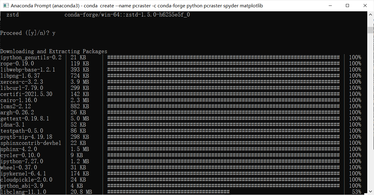Click the scrollbar up arrow
374x195 pixels.
click(371, 14)
